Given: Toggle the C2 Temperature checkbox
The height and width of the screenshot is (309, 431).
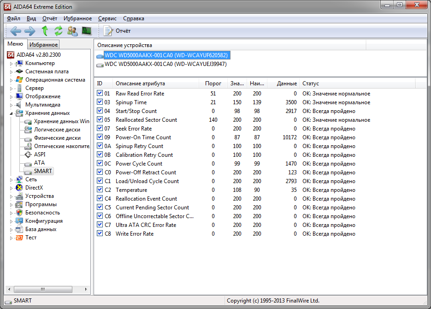Looking at the screenshot, I should [x=100, y=190].
